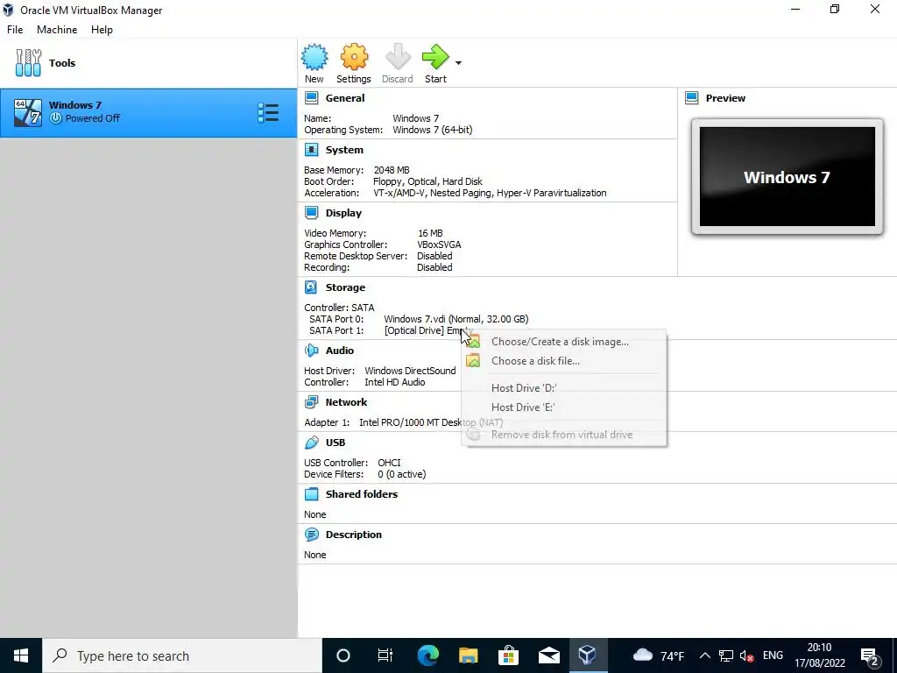
Task: Open the File menu
Action: coord(15,30)
